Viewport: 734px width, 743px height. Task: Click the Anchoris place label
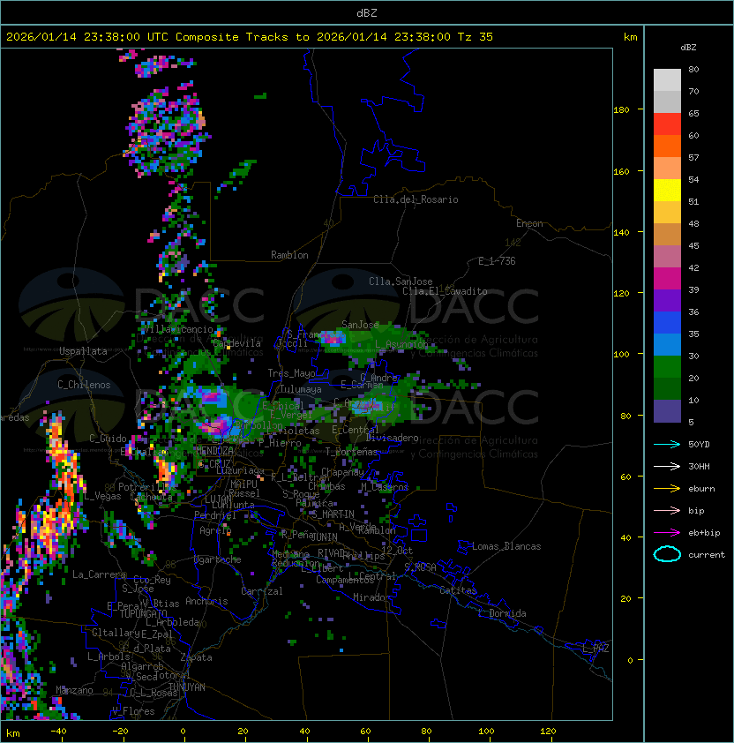[206, 601]
